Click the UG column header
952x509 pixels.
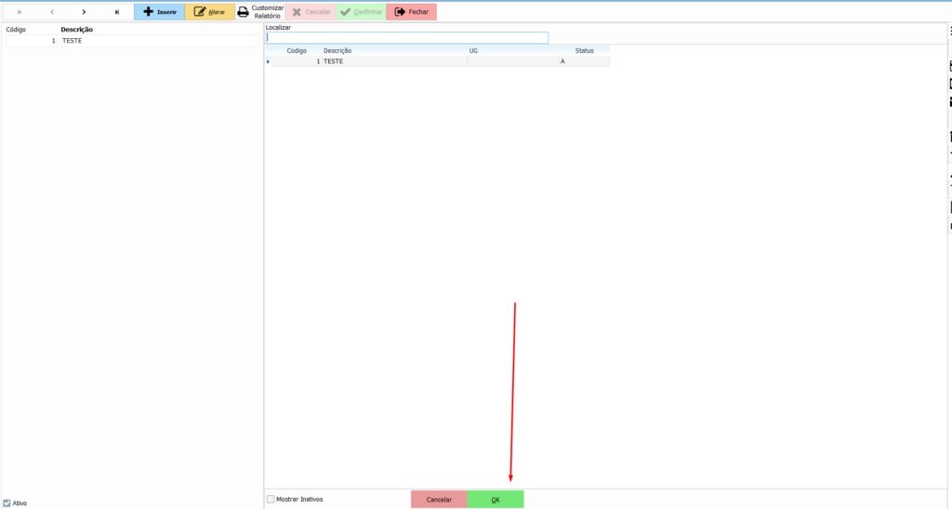click(473, 51)
